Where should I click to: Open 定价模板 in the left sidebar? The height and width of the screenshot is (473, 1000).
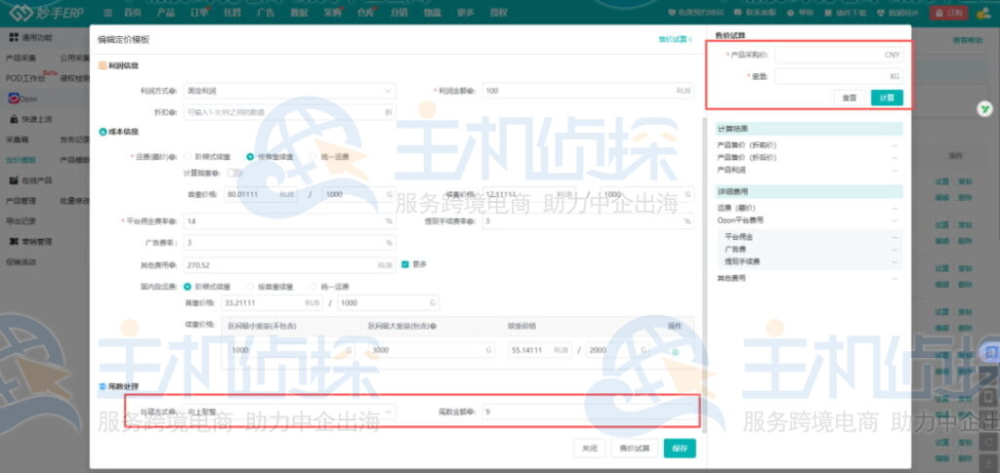[x=21, y=160]
